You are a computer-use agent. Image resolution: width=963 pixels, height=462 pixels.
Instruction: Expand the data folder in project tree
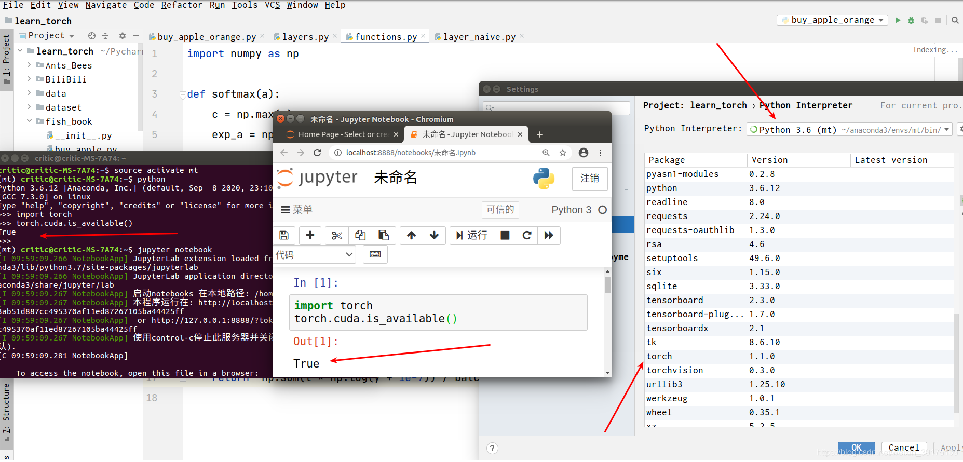(29, 93)
